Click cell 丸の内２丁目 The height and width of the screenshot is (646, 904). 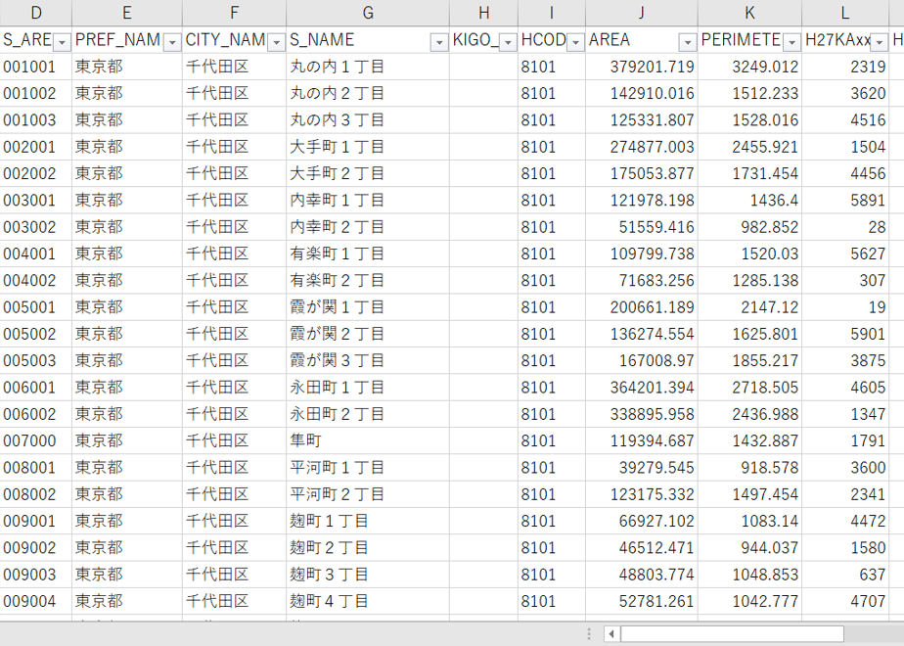(368, 93)
